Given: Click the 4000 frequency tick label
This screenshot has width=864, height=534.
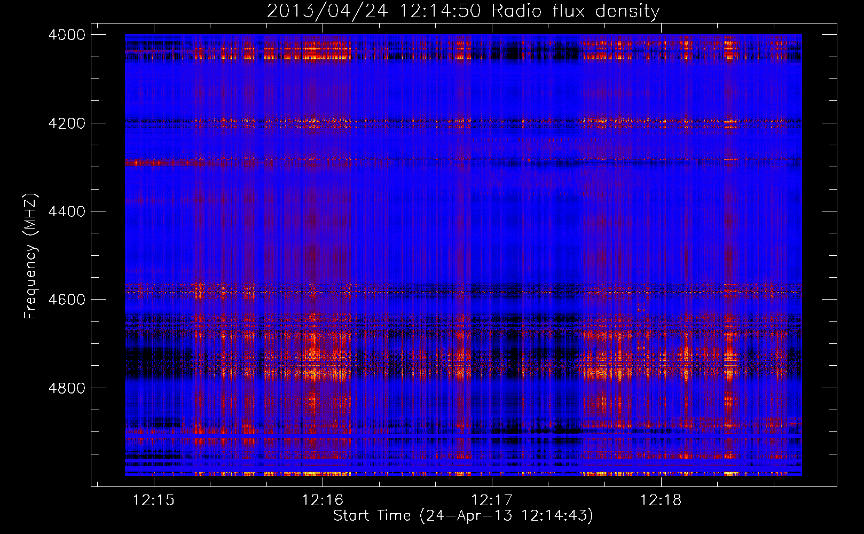Looking at the screenshot, I should [67, 35].
